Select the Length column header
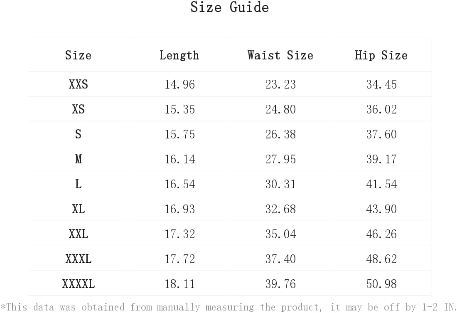The image size is (457, 313). (x=179, y=55)
